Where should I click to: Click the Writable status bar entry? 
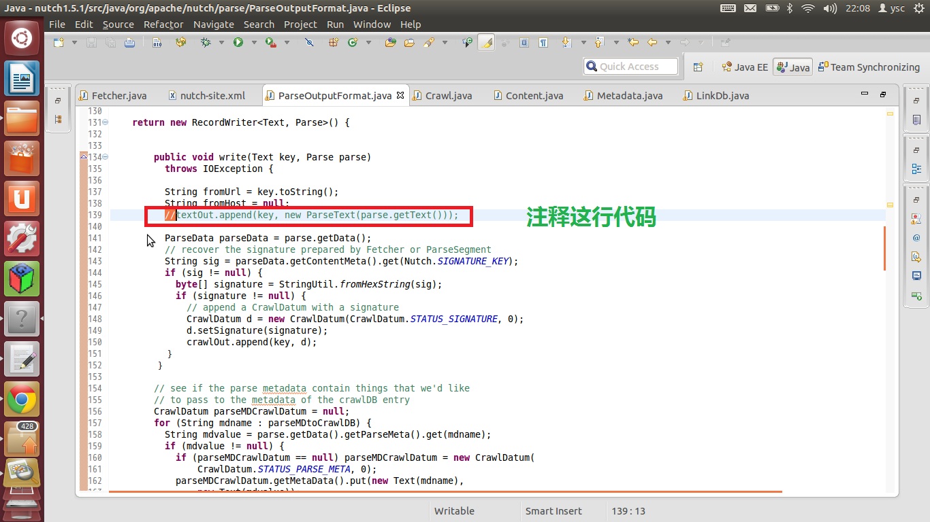(454, 511)
